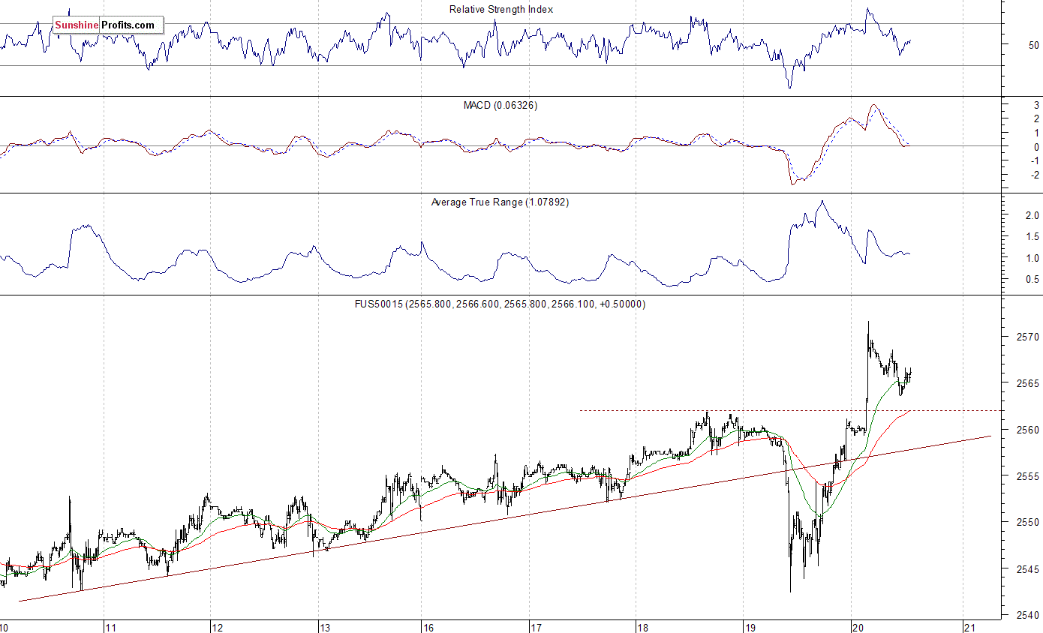Click the price axis label 2540
The width and height of the screenshot is (1043, 633).
1028,616
